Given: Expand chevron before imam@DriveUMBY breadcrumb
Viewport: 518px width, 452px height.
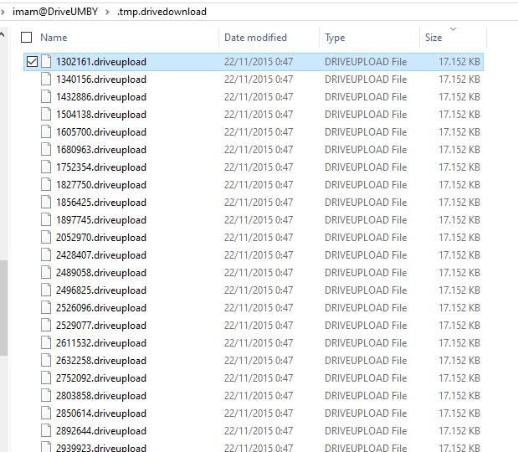Looking at the screenshot, I should click(3, 12).
